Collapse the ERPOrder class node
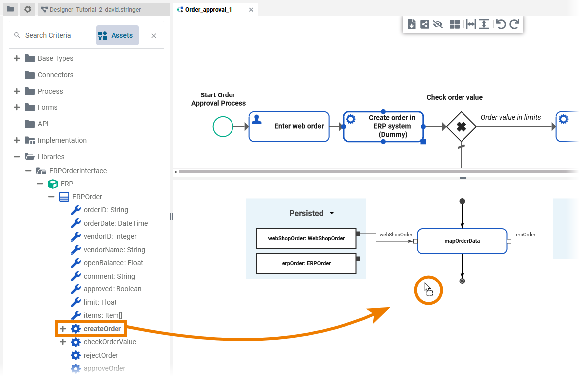 pyautogui.click(x=51, y=197)
